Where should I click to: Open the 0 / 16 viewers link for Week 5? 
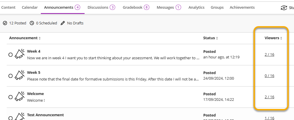269,76
